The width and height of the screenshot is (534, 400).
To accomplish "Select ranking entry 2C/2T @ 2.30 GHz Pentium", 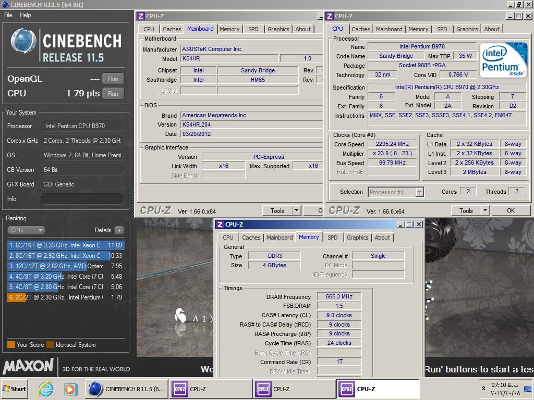I will [66, 297].
